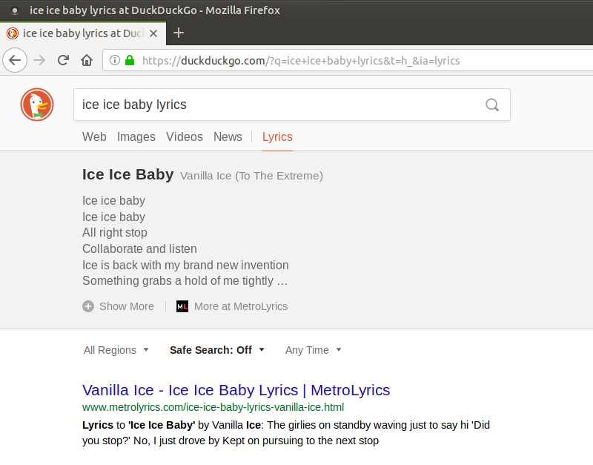Click the site information circle icon
Screen dimensions: 593x465
pyautogui.click(x=115, y=60)
